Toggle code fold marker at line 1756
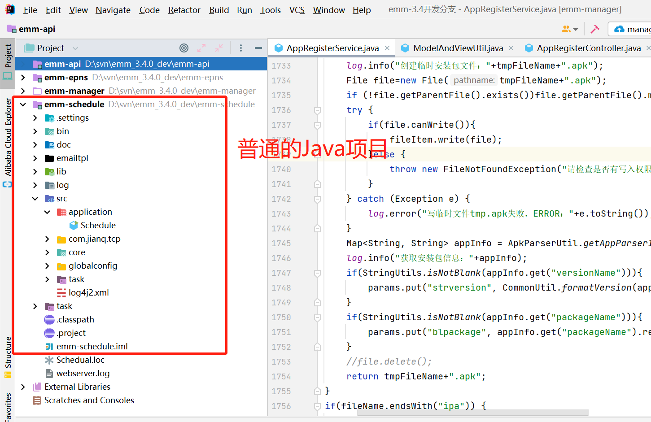 [x=317, y=406]
